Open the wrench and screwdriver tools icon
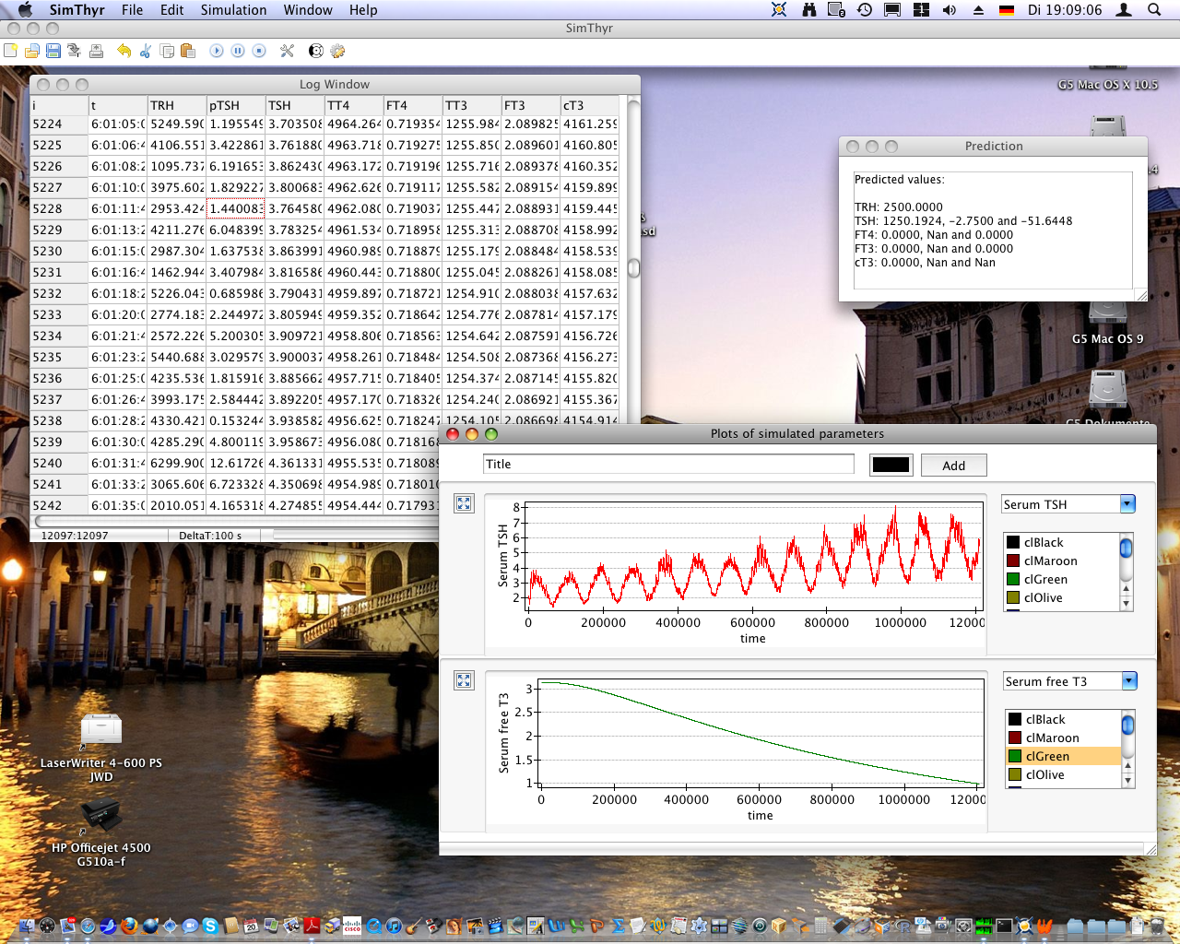The width and height of the screenshot is (1180, 944). [288, 51]
